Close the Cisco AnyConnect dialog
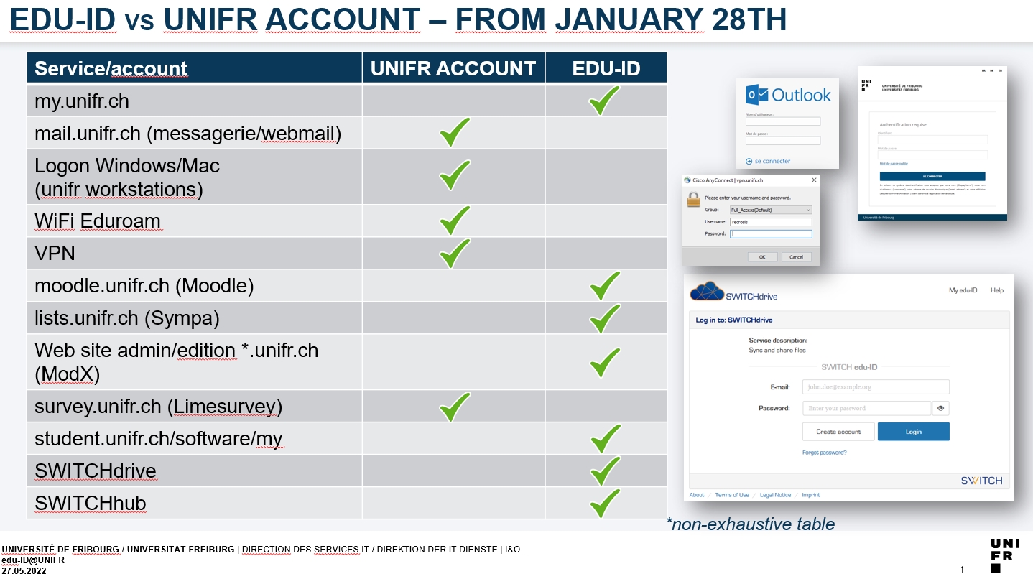Viewport: 1033px width, 579px height. coord(814,181)
